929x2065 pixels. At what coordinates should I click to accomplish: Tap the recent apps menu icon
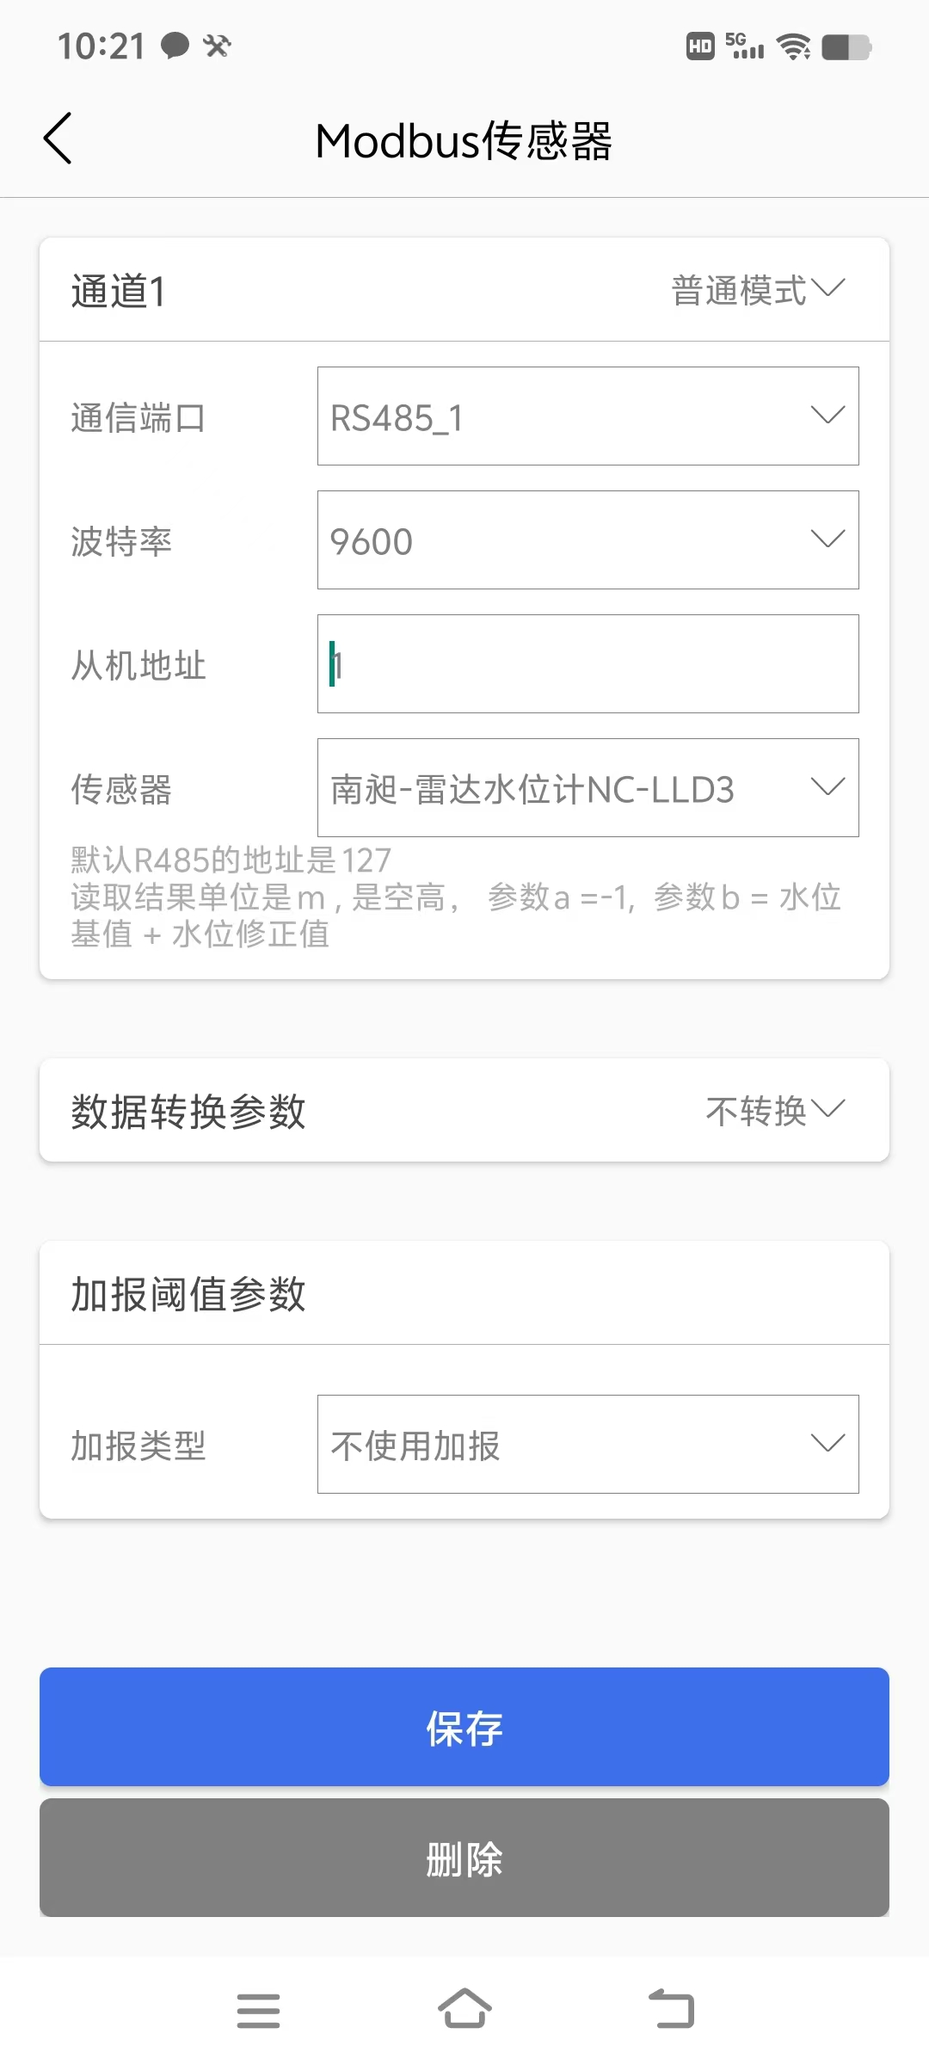click(258, 2011)
